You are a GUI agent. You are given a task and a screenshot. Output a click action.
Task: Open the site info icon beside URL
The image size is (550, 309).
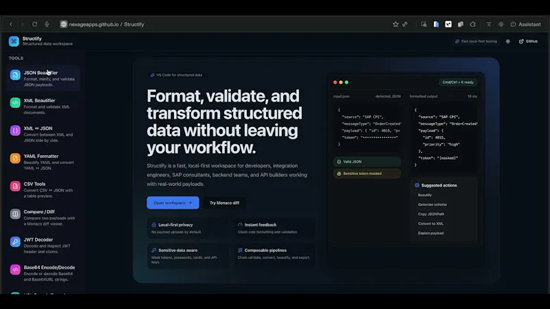pyautogui.click(x=63, y=24)
